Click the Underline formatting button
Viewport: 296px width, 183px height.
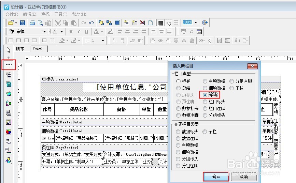click(x=86, y=32)
